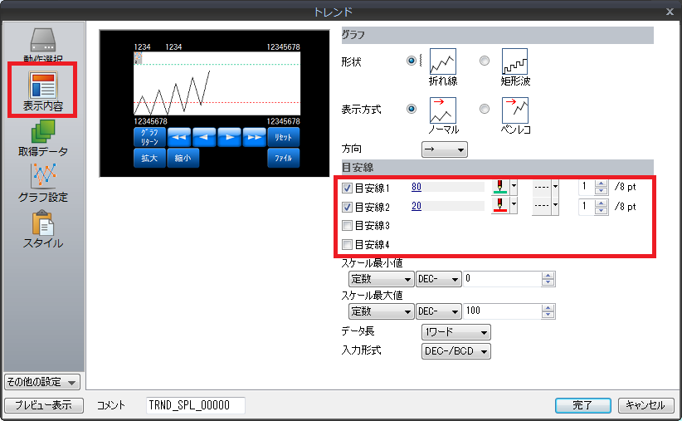Click the コメント text field
Screen dimensions: 682x421
pos(196,405)
